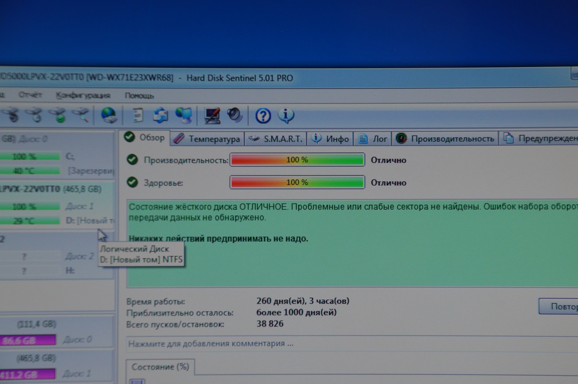The height and width of the screenshot is (384, 578).
Task: Click the disk with green checkmark icon
Action: click(x=58, y=115)
